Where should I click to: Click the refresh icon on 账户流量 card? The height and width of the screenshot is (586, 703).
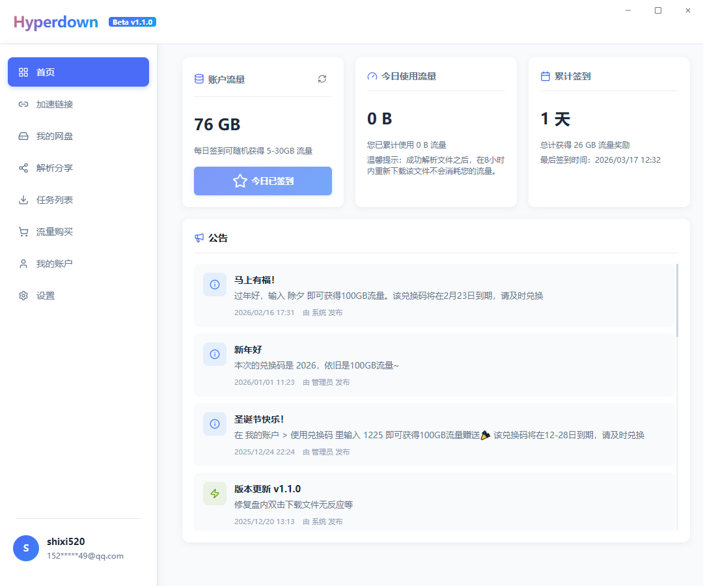[322, 78]
